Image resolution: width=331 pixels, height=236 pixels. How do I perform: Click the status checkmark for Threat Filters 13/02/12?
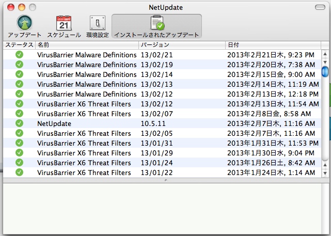click(x=19, y=104)
